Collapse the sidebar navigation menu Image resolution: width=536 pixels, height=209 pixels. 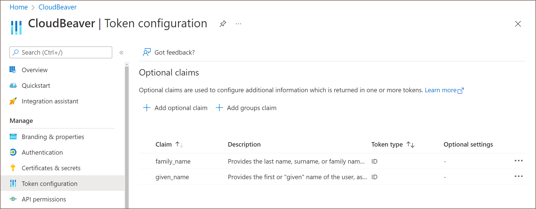point(121,53)
